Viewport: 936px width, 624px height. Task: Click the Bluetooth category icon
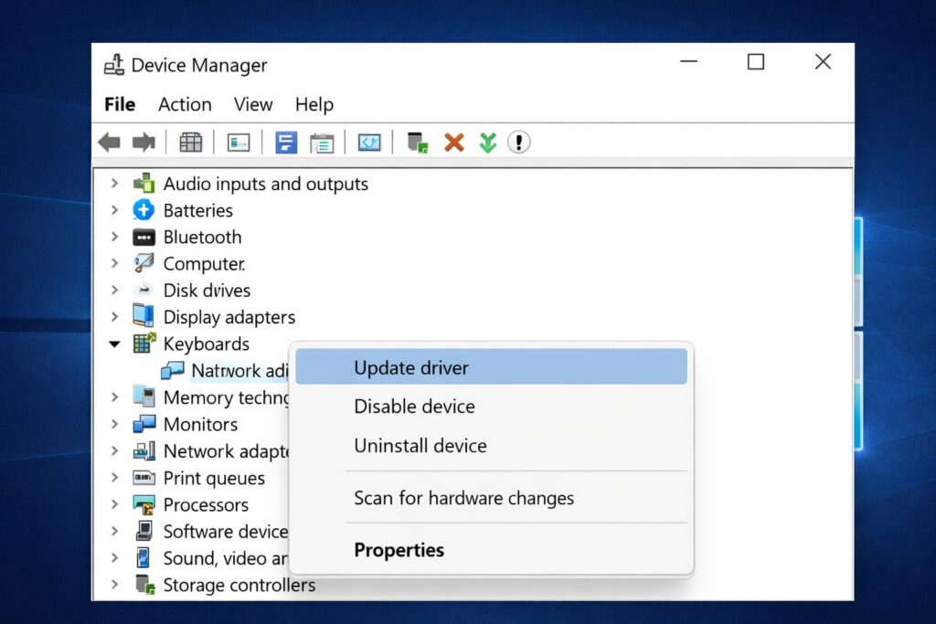pos(144,238)
